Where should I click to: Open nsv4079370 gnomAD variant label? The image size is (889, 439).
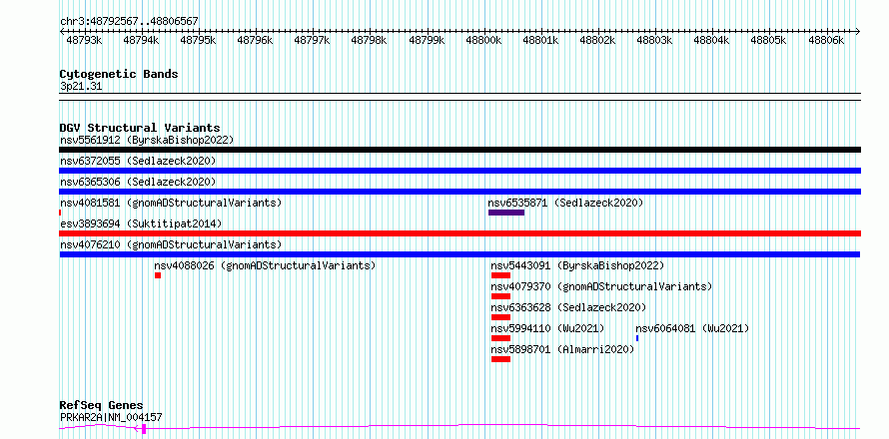601,286
